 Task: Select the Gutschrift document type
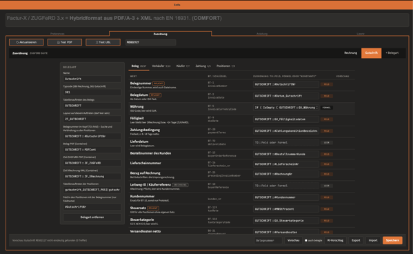(x=371, y=53)
